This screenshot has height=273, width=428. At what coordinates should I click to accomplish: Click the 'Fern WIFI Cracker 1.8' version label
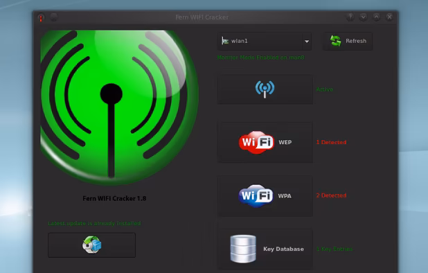click(x=114, y=198)
